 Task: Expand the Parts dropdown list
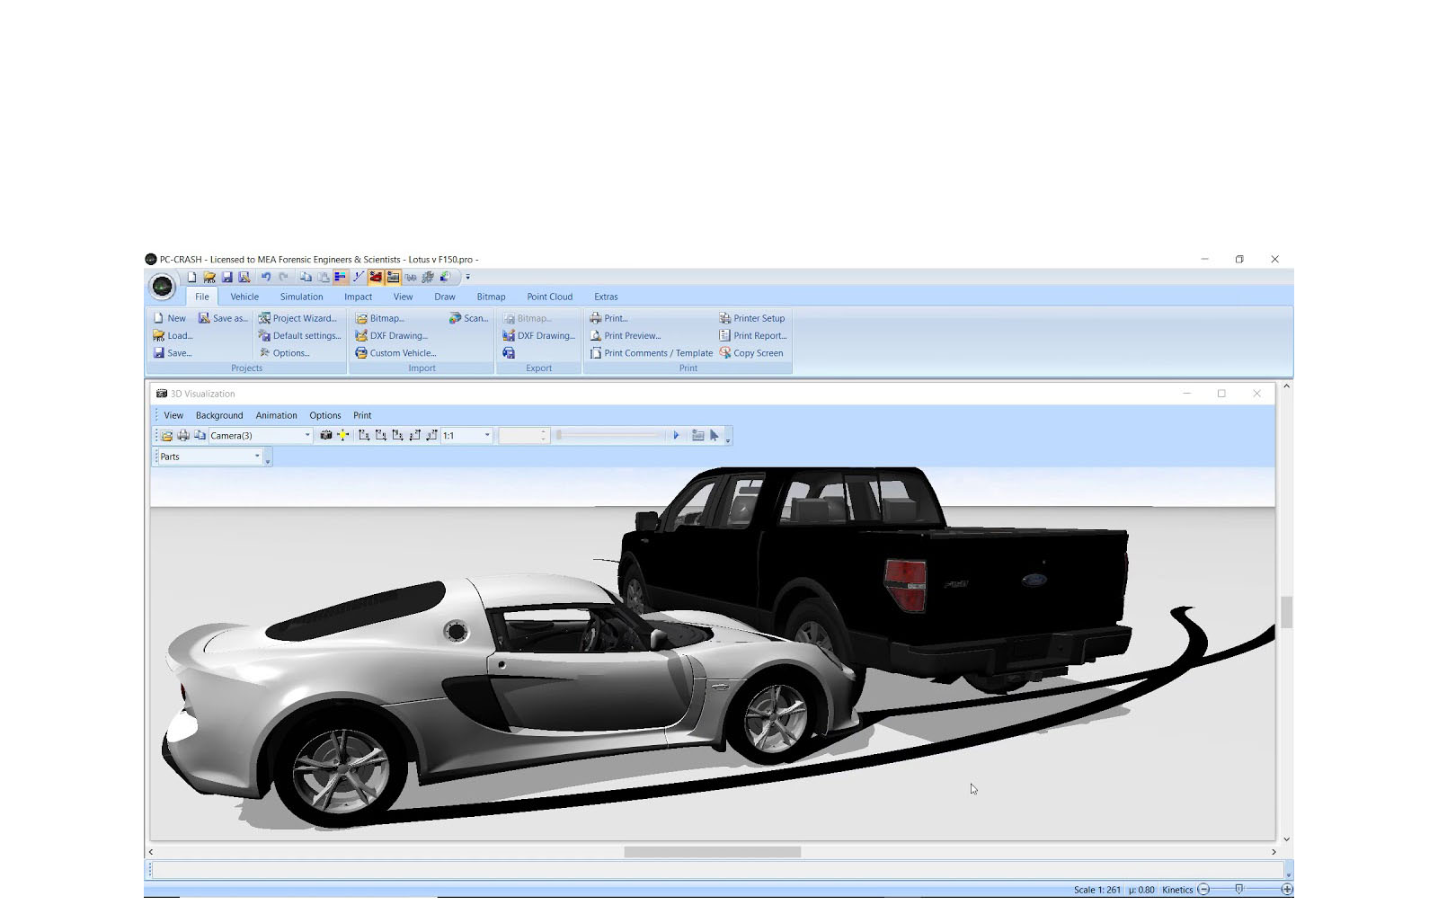(x=257, y=457)
